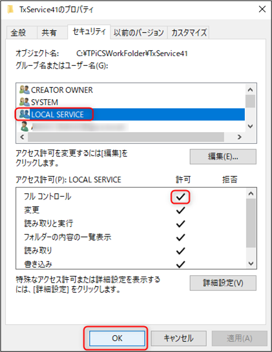
Task: Click the CREATOR OWNER group icon
Action: tap(25, 90)
